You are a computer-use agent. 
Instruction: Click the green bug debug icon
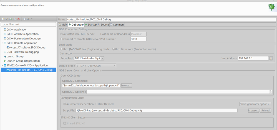271,7
